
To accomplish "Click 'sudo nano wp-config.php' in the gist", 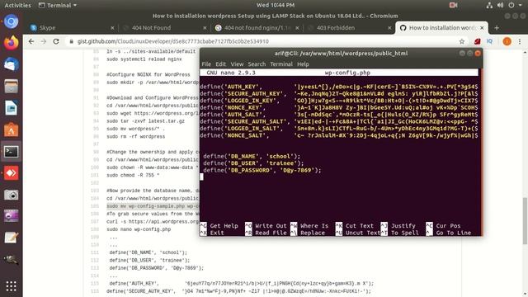I will 139,229.
